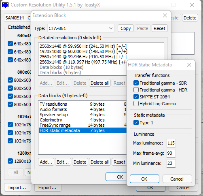Open SAM0E14 display dropdown in CRU window

pos(18,18)
